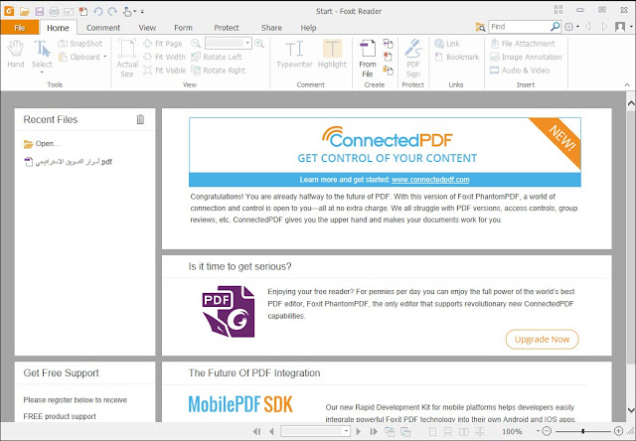Click the Open folder icon in quick access toolbar
Image resolution: width=636 pixels, height=441 pixels.
click(24, 11)
